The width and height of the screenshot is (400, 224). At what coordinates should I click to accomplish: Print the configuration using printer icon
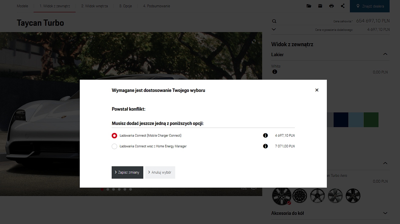point(331,6)
